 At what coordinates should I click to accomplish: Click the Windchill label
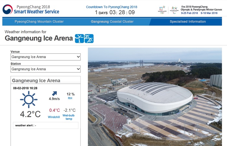click(x=54, y=117)
